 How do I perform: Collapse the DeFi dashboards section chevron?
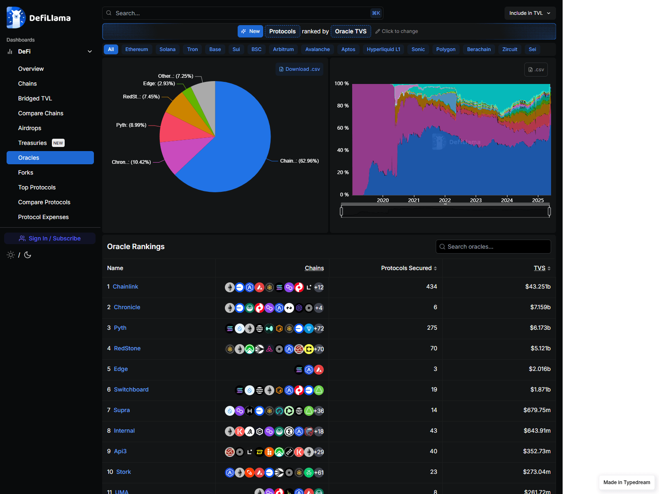pyautogui.click(x=90, y=51)
